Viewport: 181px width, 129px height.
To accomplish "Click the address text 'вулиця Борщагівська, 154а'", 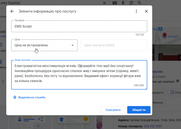I will pyautogui.click(x=149, y=120).
